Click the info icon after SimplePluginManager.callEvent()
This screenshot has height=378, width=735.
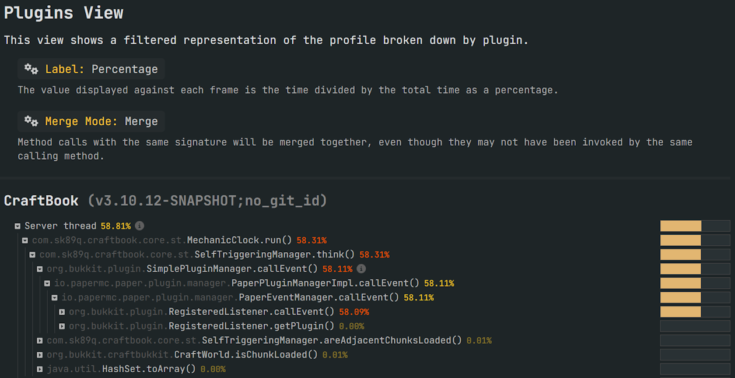[361, 269]
